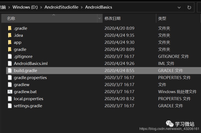Click the date 2020/4/24 9:35 of .idea
Image resolution: width=201 pixels, height=133 pixels.
119,35
